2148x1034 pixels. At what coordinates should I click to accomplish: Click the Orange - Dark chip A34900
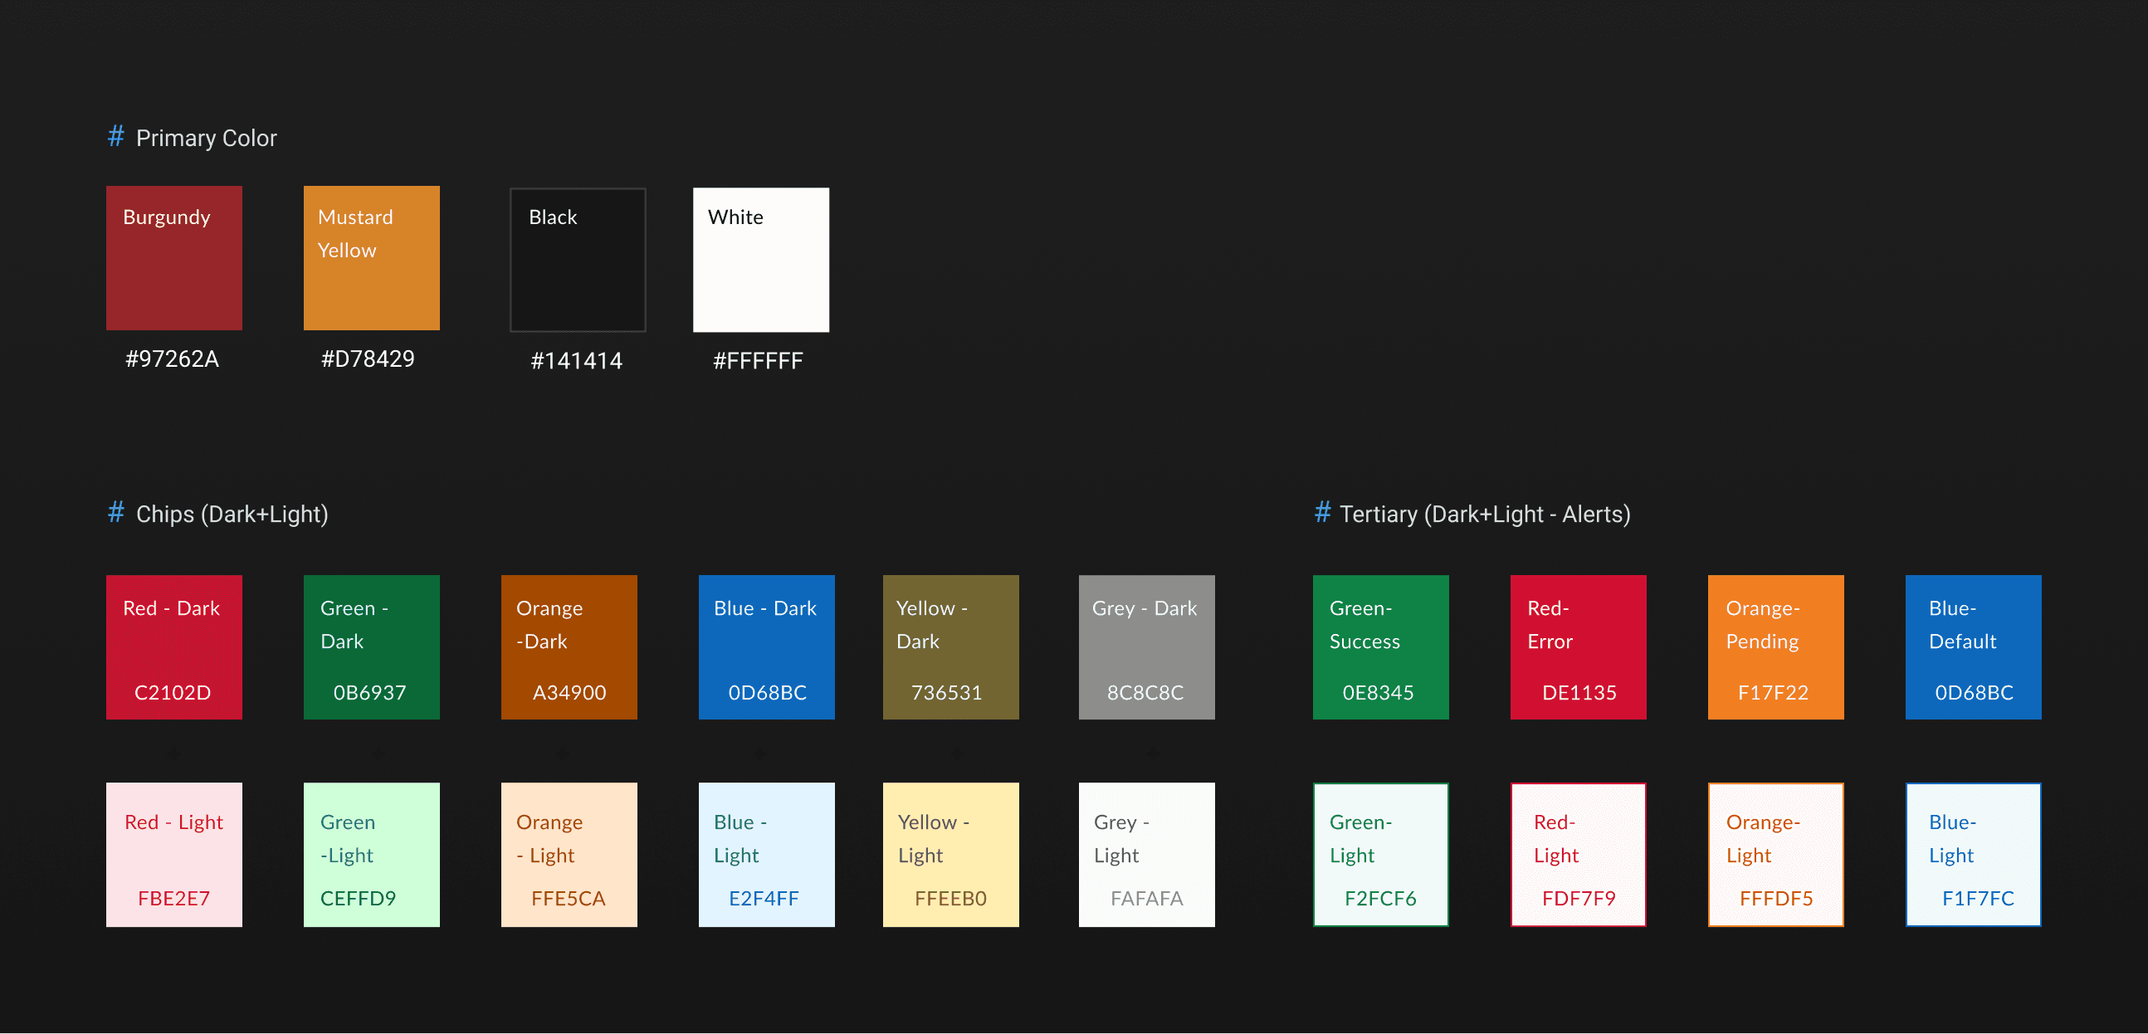pyautogui.click(x=569, y=646)
